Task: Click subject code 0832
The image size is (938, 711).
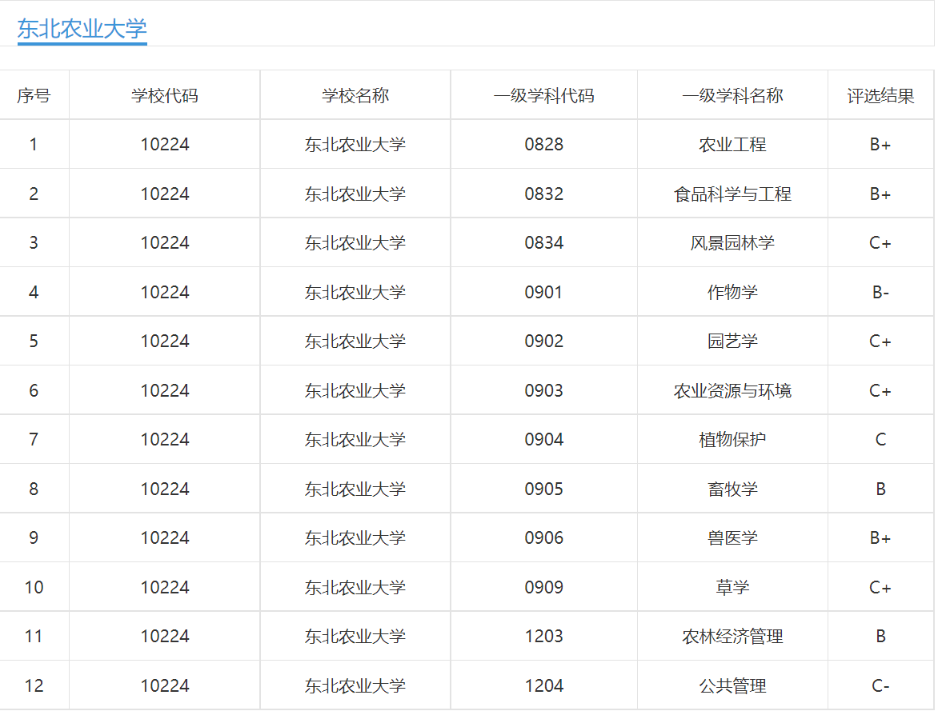Action: tap(543, 194)
